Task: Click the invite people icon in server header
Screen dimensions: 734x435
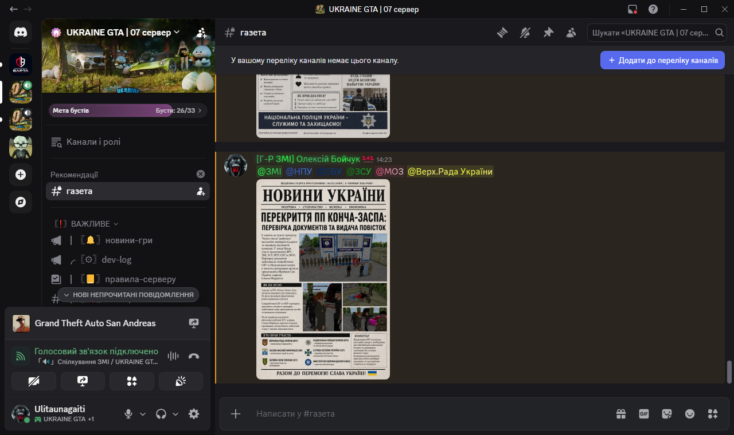Action: (201, 33)
